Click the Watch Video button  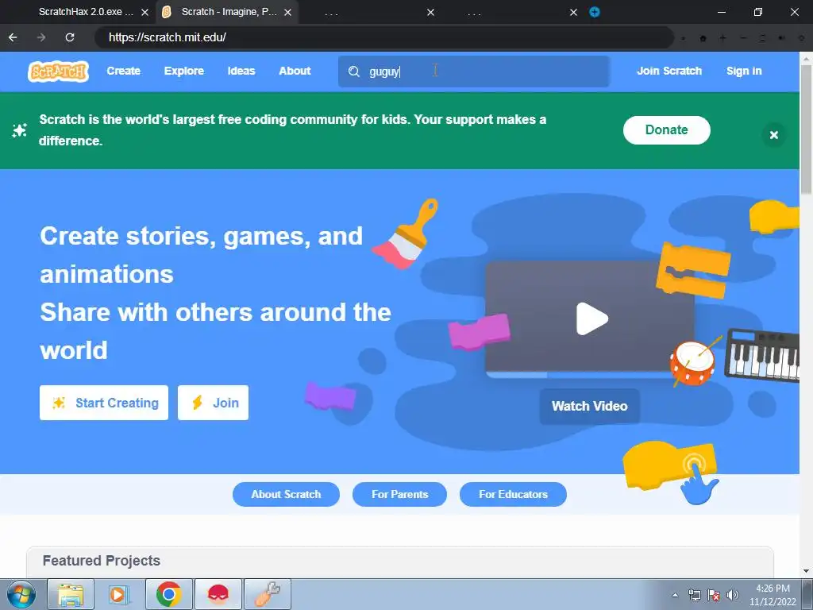[x=590, y=406]
